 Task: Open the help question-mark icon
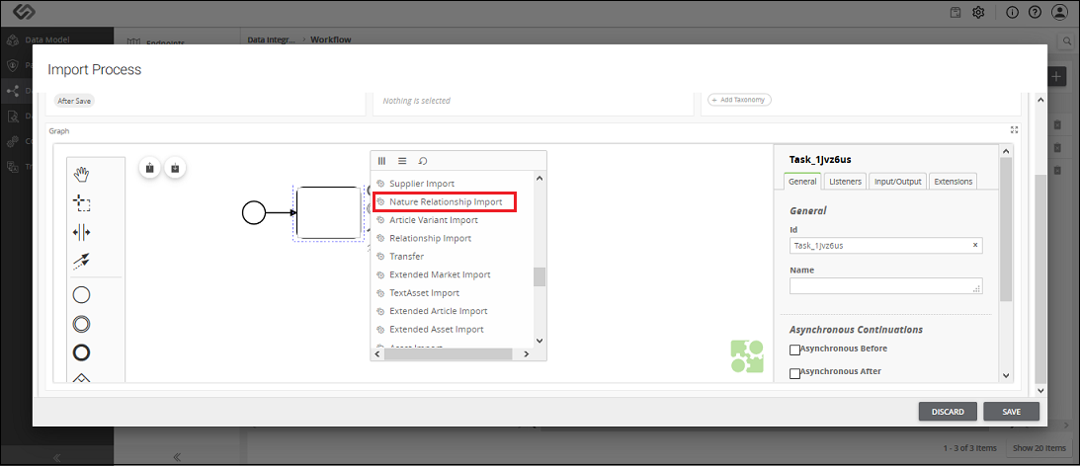tap(1035, 13)
